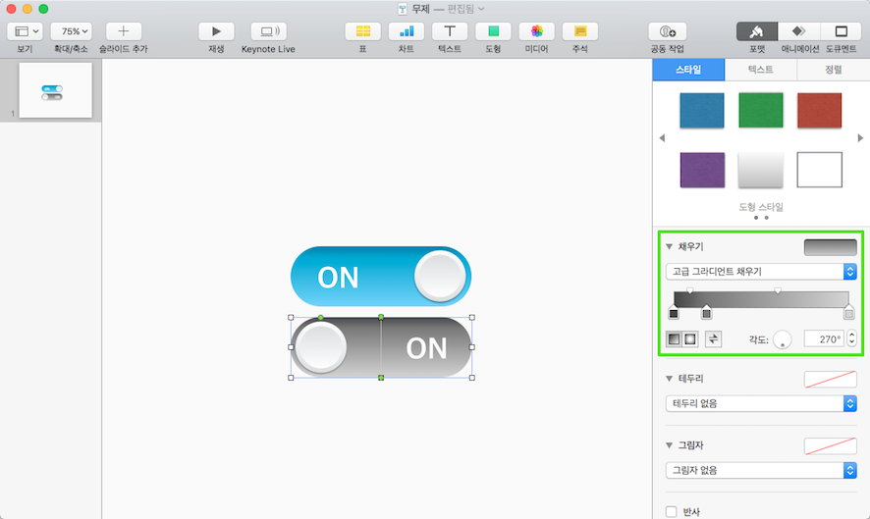Apply the blue shape style swatch

pyautogui.click(x=702, y=110)
